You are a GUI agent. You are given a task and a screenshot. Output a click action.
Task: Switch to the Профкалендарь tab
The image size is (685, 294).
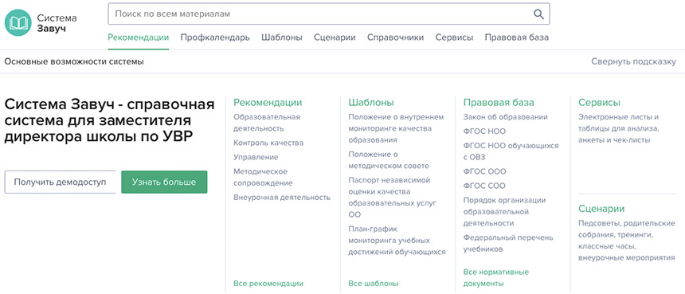pyautogui.click(x=215, y=37)
